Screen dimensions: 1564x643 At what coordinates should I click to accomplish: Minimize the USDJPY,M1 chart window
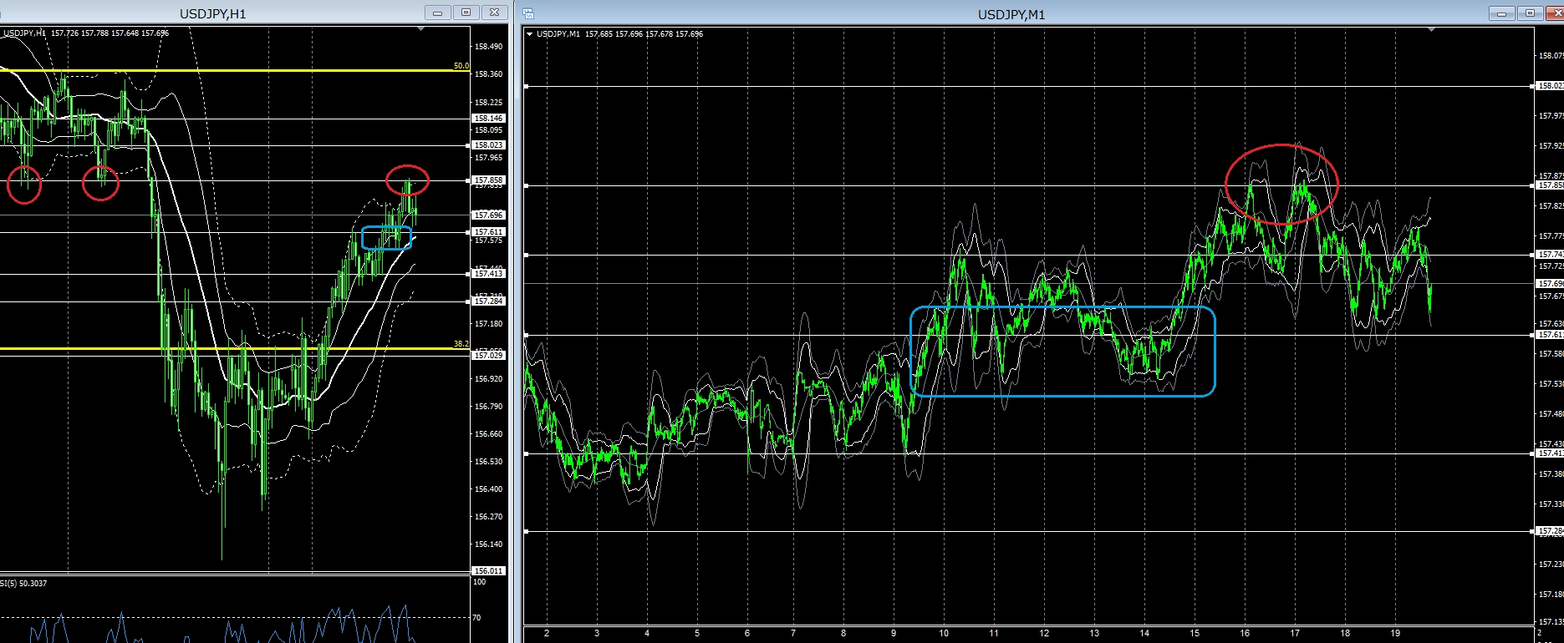(1501, 13)
